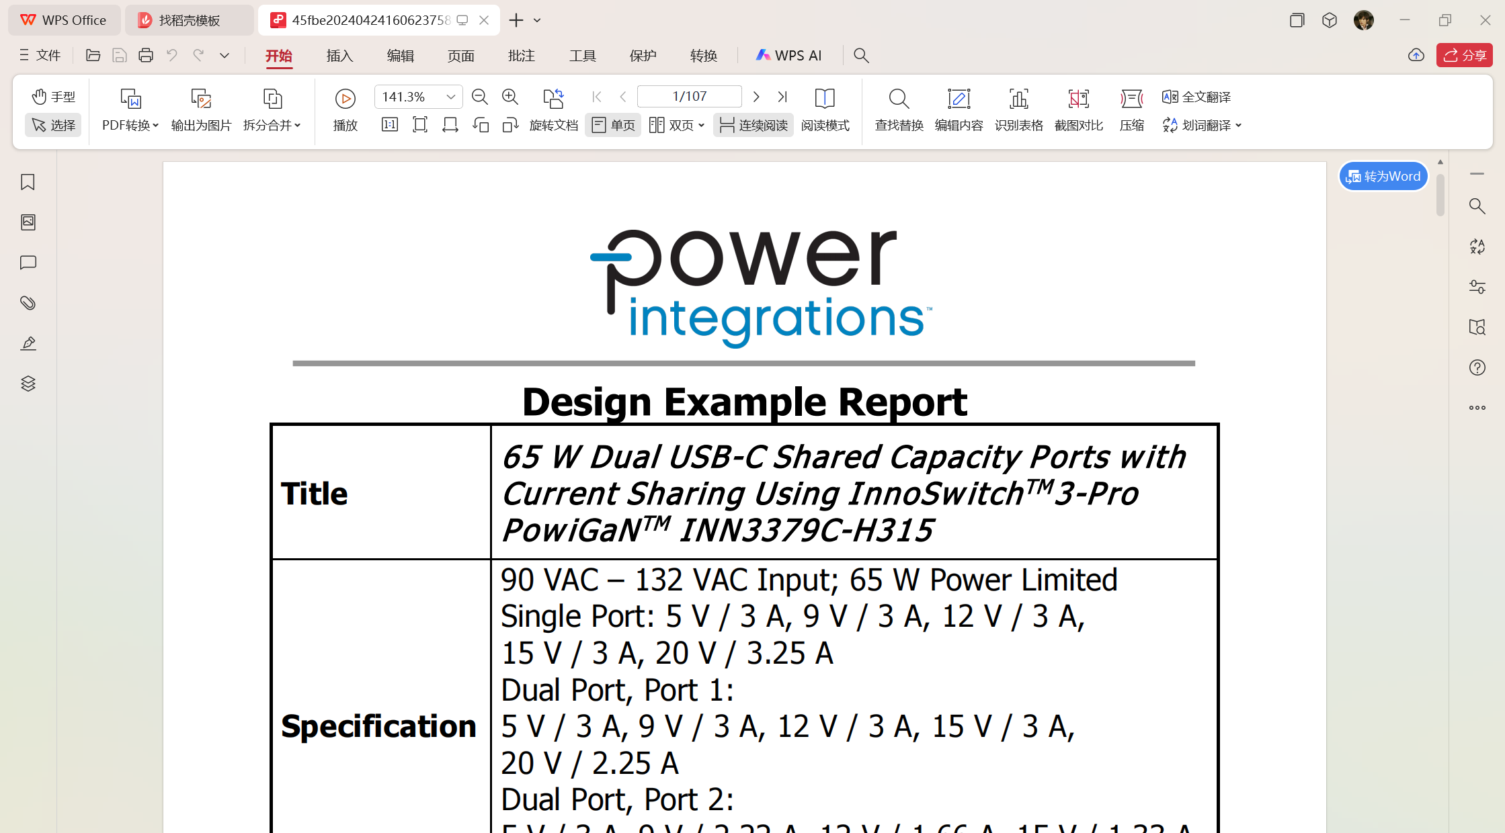Open WPS AI assistant
Viewport: 1505px width, 833px height.
coord(789,55)
